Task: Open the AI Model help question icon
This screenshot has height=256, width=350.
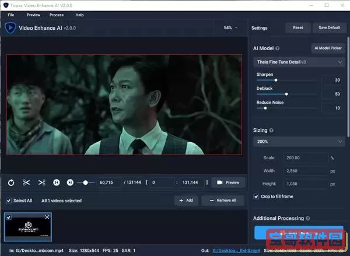Action: [277, 48]
